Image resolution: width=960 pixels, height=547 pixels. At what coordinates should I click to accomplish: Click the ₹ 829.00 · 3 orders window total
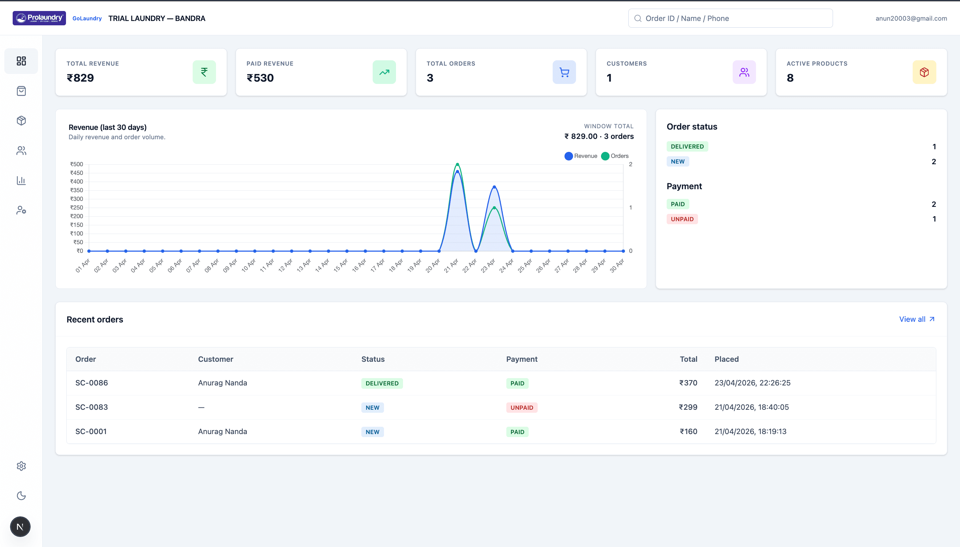(599, 136)
